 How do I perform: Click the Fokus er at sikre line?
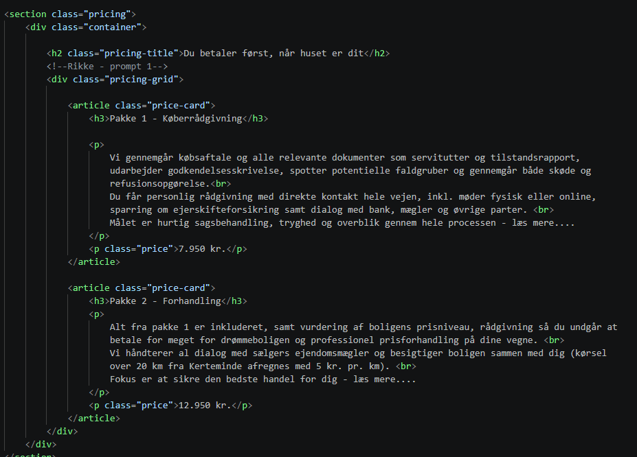[263, 379]
